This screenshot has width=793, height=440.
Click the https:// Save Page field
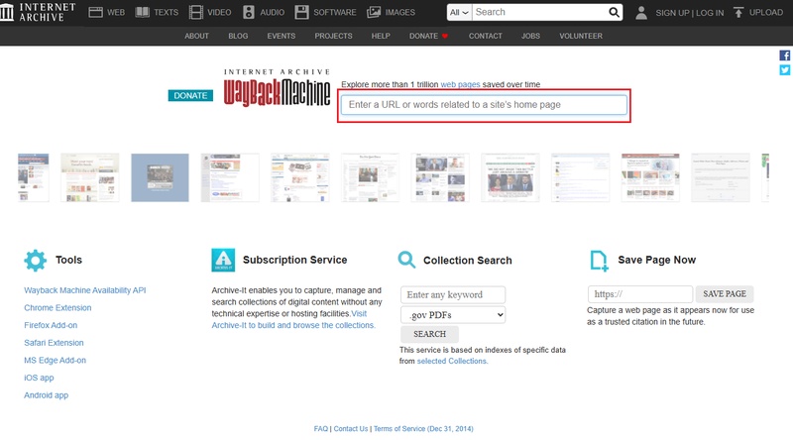point(639,294)
